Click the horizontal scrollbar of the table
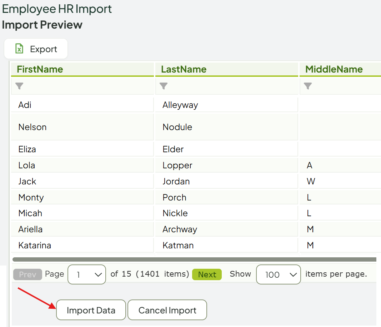This screenshot has height=327, width=381. point(194,259)
